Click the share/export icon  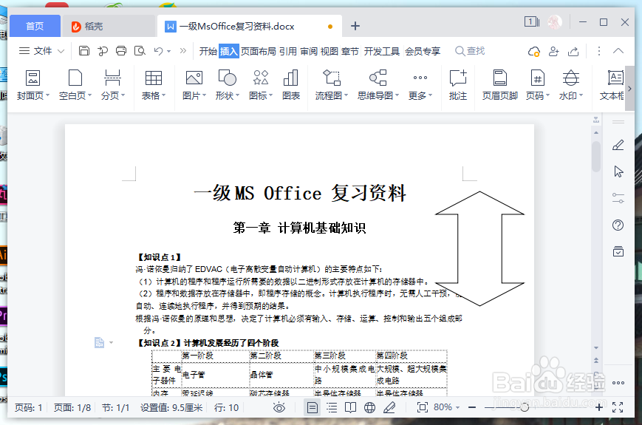[573, 51]
